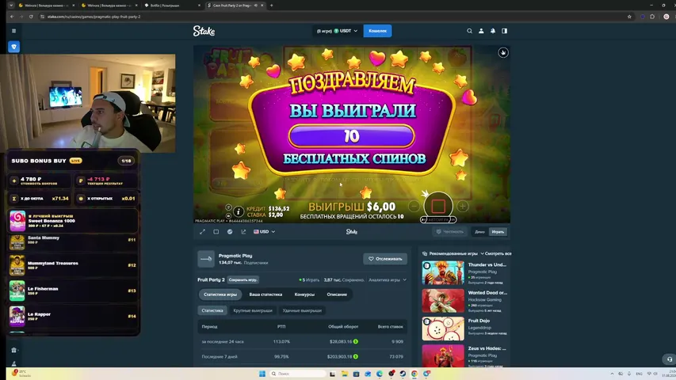Open the game info 'i' button
The width and height of the screenshot is (676, 380).
[x=239, y=211]
